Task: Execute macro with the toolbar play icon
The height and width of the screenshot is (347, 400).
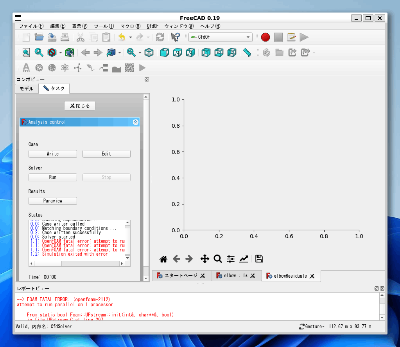Action: (304, 37)
